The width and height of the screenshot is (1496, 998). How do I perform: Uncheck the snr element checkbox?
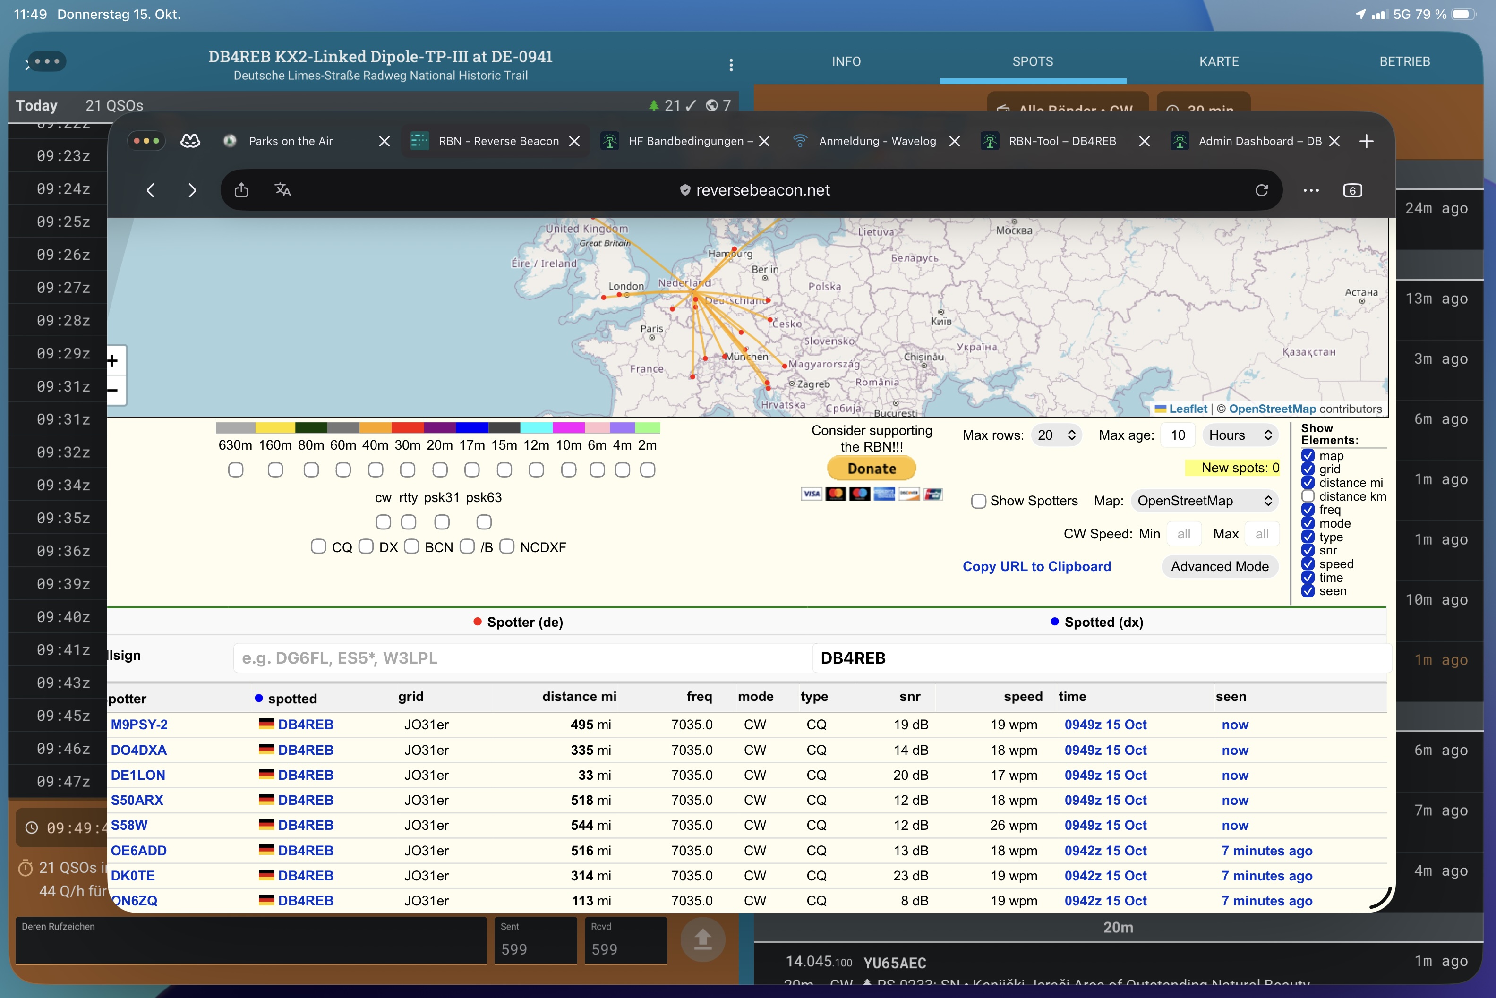[x=1308, y=550]
